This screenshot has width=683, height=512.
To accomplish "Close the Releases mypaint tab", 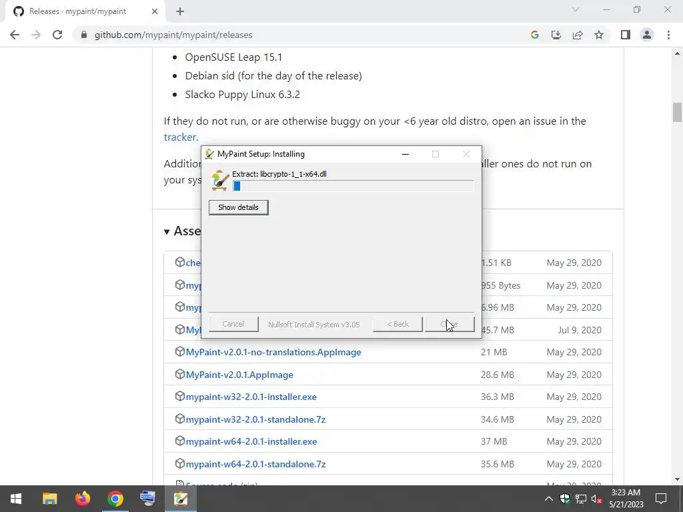I will (155, 12).
